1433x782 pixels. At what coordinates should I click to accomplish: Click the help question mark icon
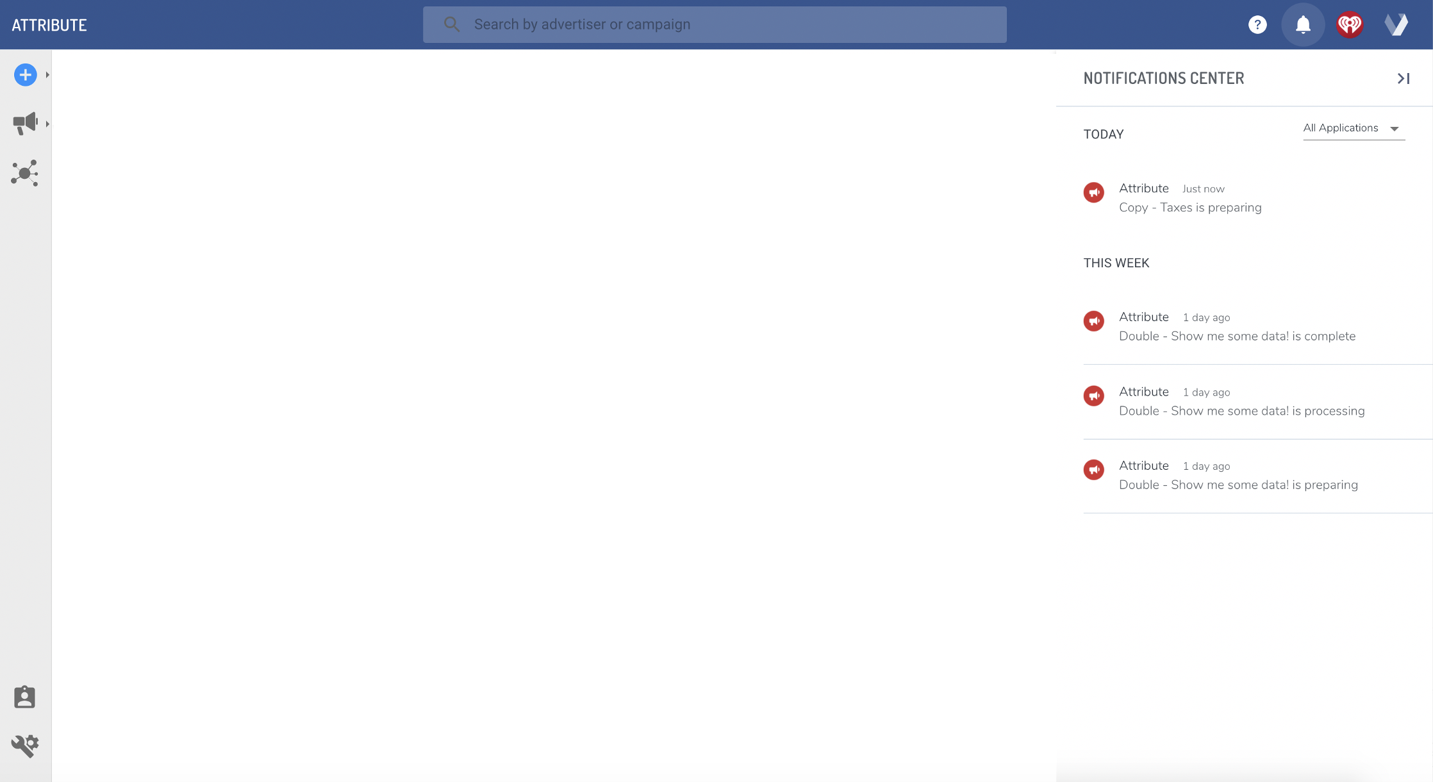[x=1257, y=25]
